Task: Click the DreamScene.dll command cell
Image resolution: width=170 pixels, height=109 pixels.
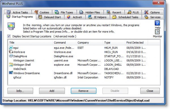Action: (x=63, y=73)
